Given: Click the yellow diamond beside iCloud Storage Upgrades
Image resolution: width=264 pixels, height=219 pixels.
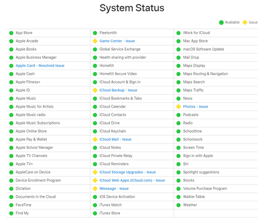Looking at the screenshot, I should [x=95, y=172].
